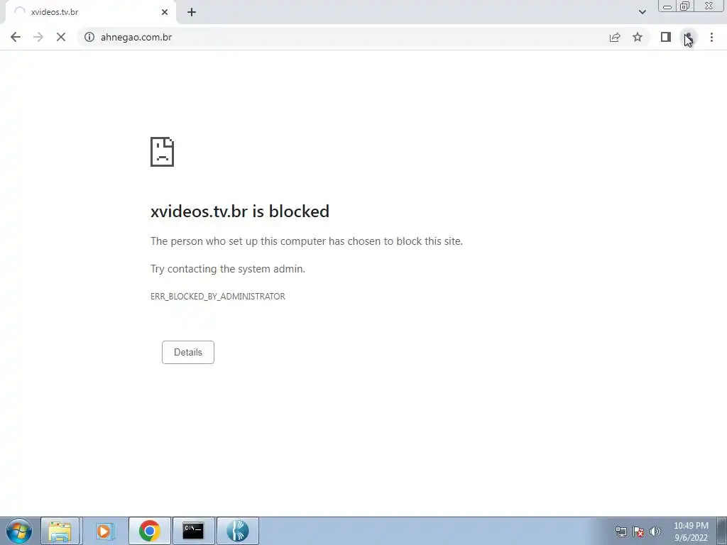
Task: Open the side panel
Action: click(x=666, y=37)
